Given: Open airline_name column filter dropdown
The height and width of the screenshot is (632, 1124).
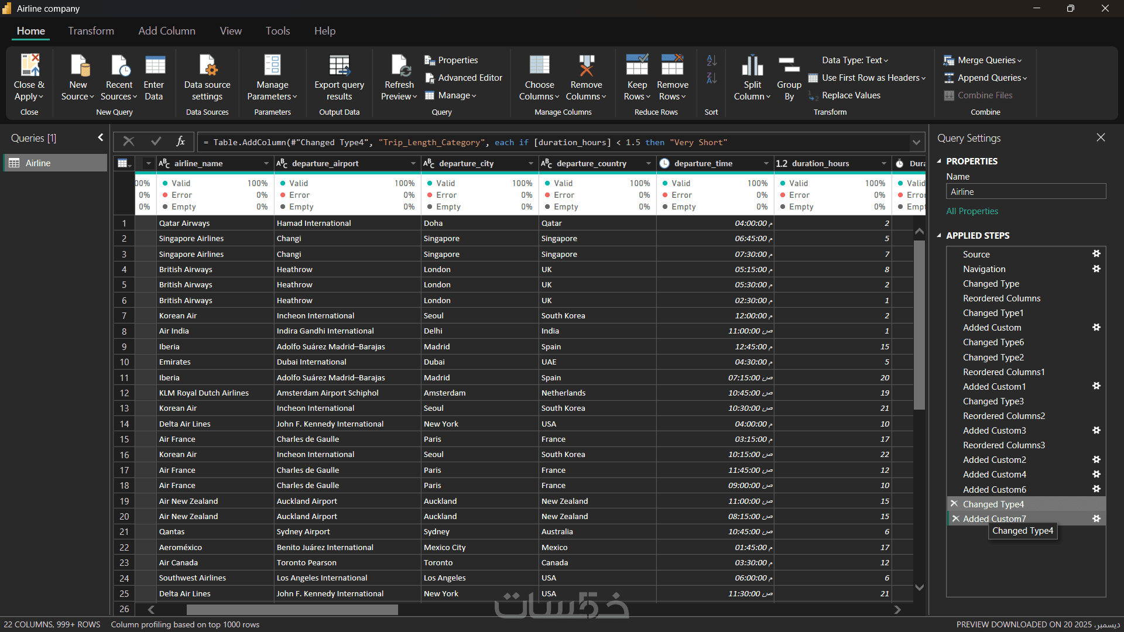Looking at the screenshot, I should (266, 163).
